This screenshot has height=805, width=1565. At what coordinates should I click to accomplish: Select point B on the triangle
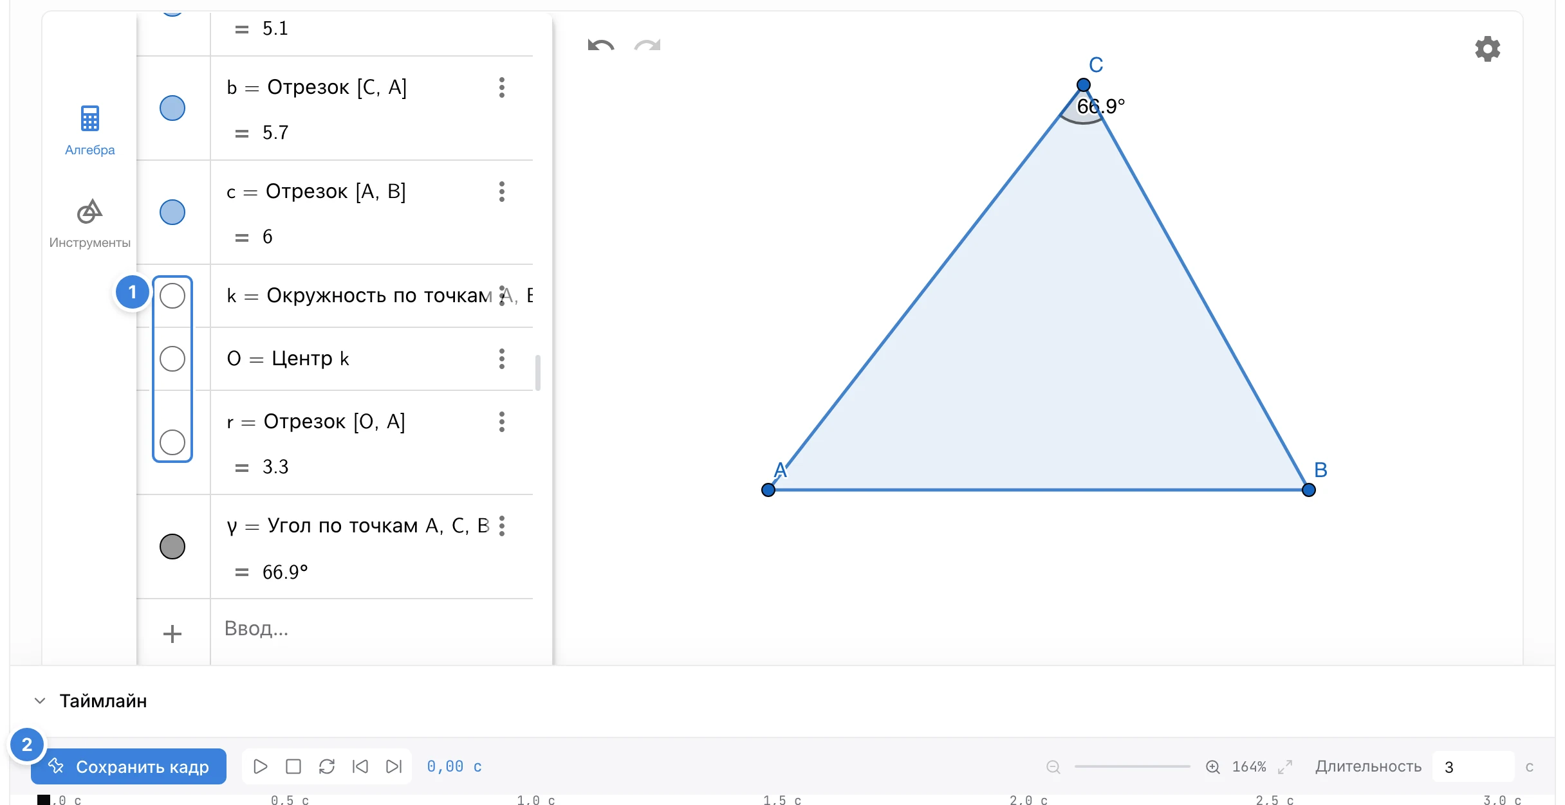click(1309, 490)
